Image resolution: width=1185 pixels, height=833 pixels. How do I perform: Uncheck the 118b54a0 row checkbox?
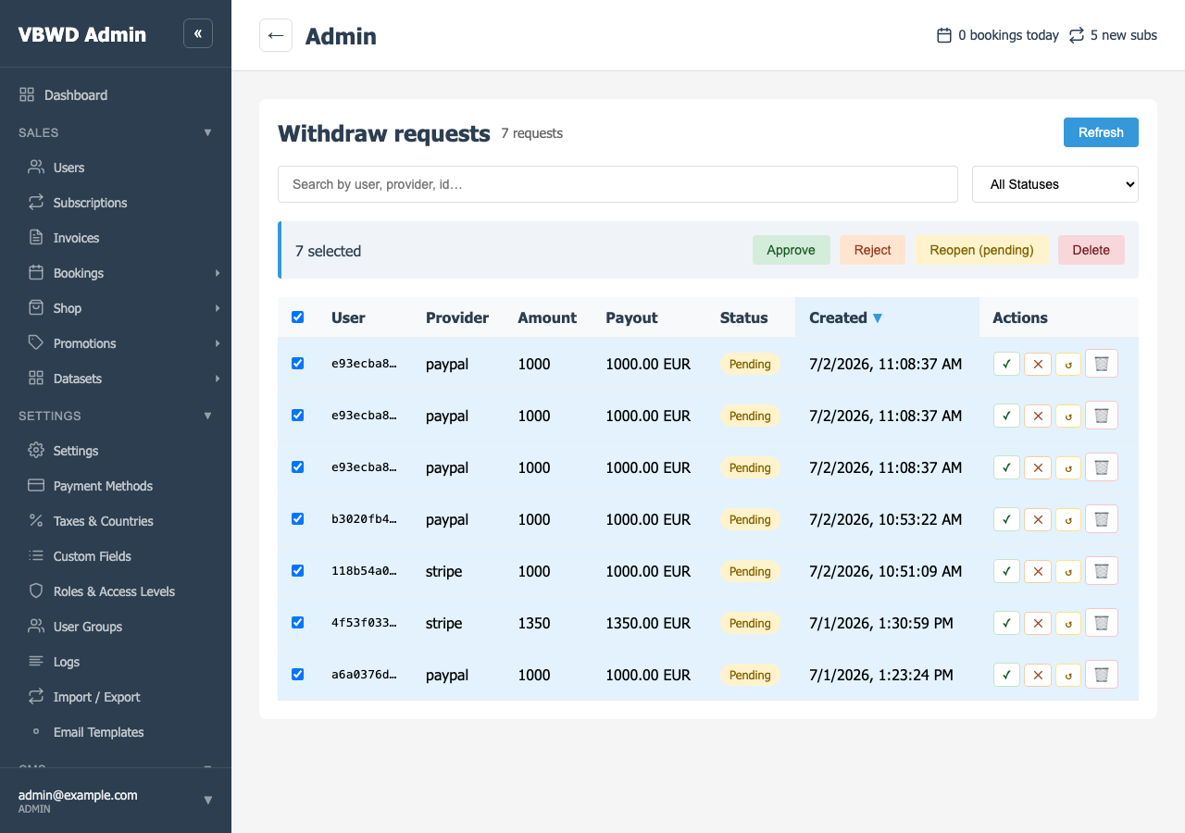point(297,571)
